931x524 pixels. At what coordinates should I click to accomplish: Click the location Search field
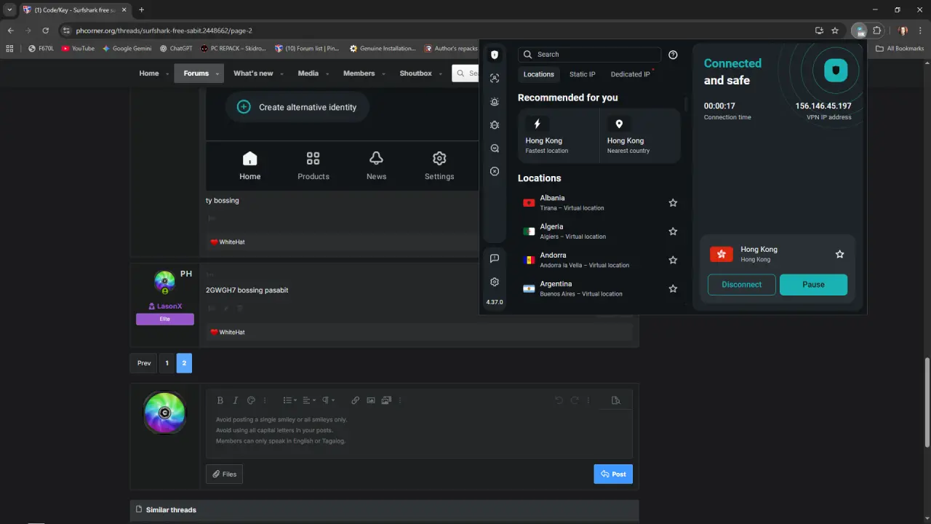(x=589, y=55)
